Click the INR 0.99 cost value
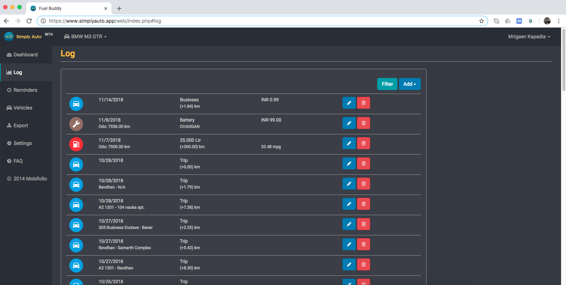This screenshot has width=566, height=285. 270,100
